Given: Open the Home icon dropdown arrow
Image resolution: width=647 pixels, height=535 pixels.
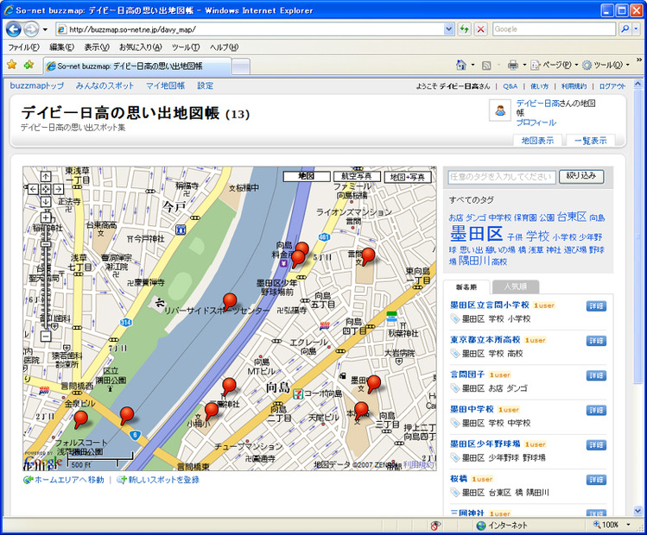Looking at the screenshot, I should 473,65.
